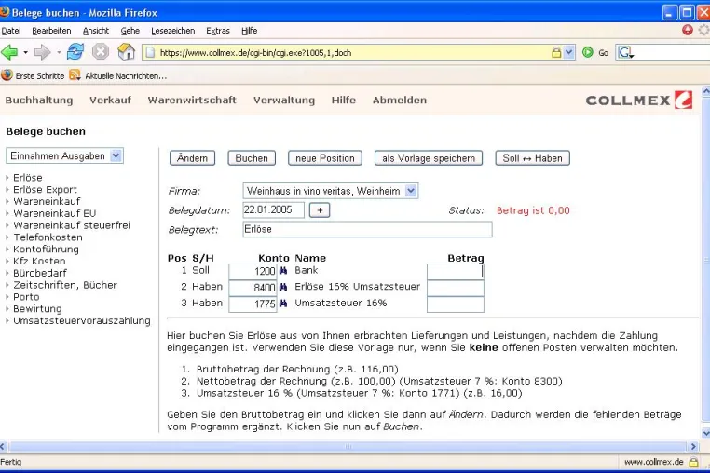
Task: Click the RSS feed icon Aktuelle Nachrichten
Action: click(75, 75)
